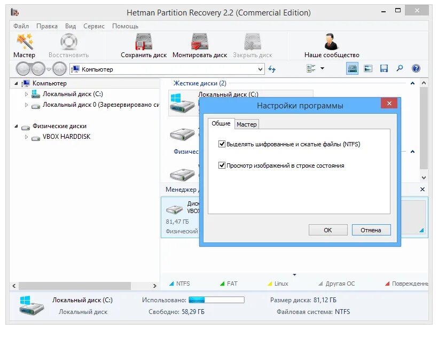Open the Файл menu
446x338 pixels.
[x=21, y=26]
